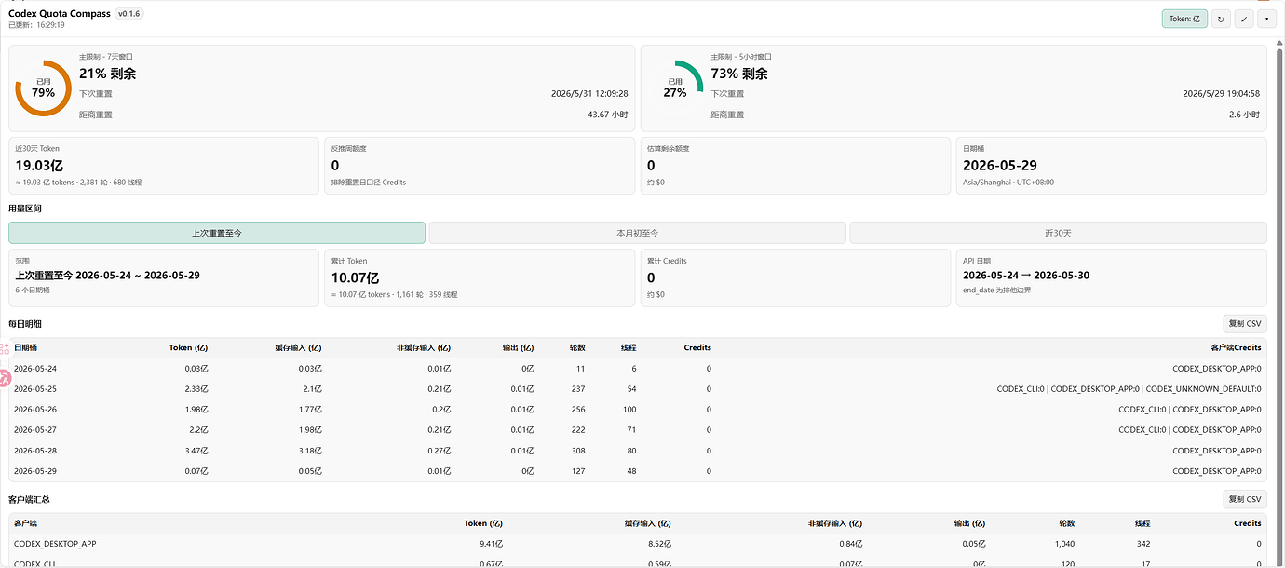Click the 73% 剩余 heading
1285x568 pixels.
click(x=739, y=74)
